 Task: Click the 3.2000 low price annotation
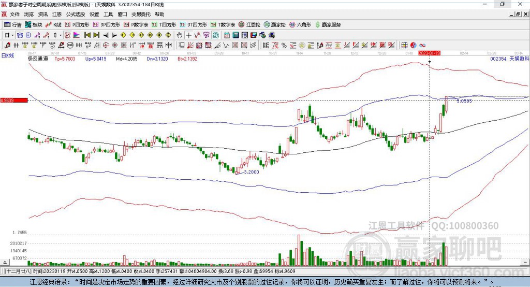[252, 172]
